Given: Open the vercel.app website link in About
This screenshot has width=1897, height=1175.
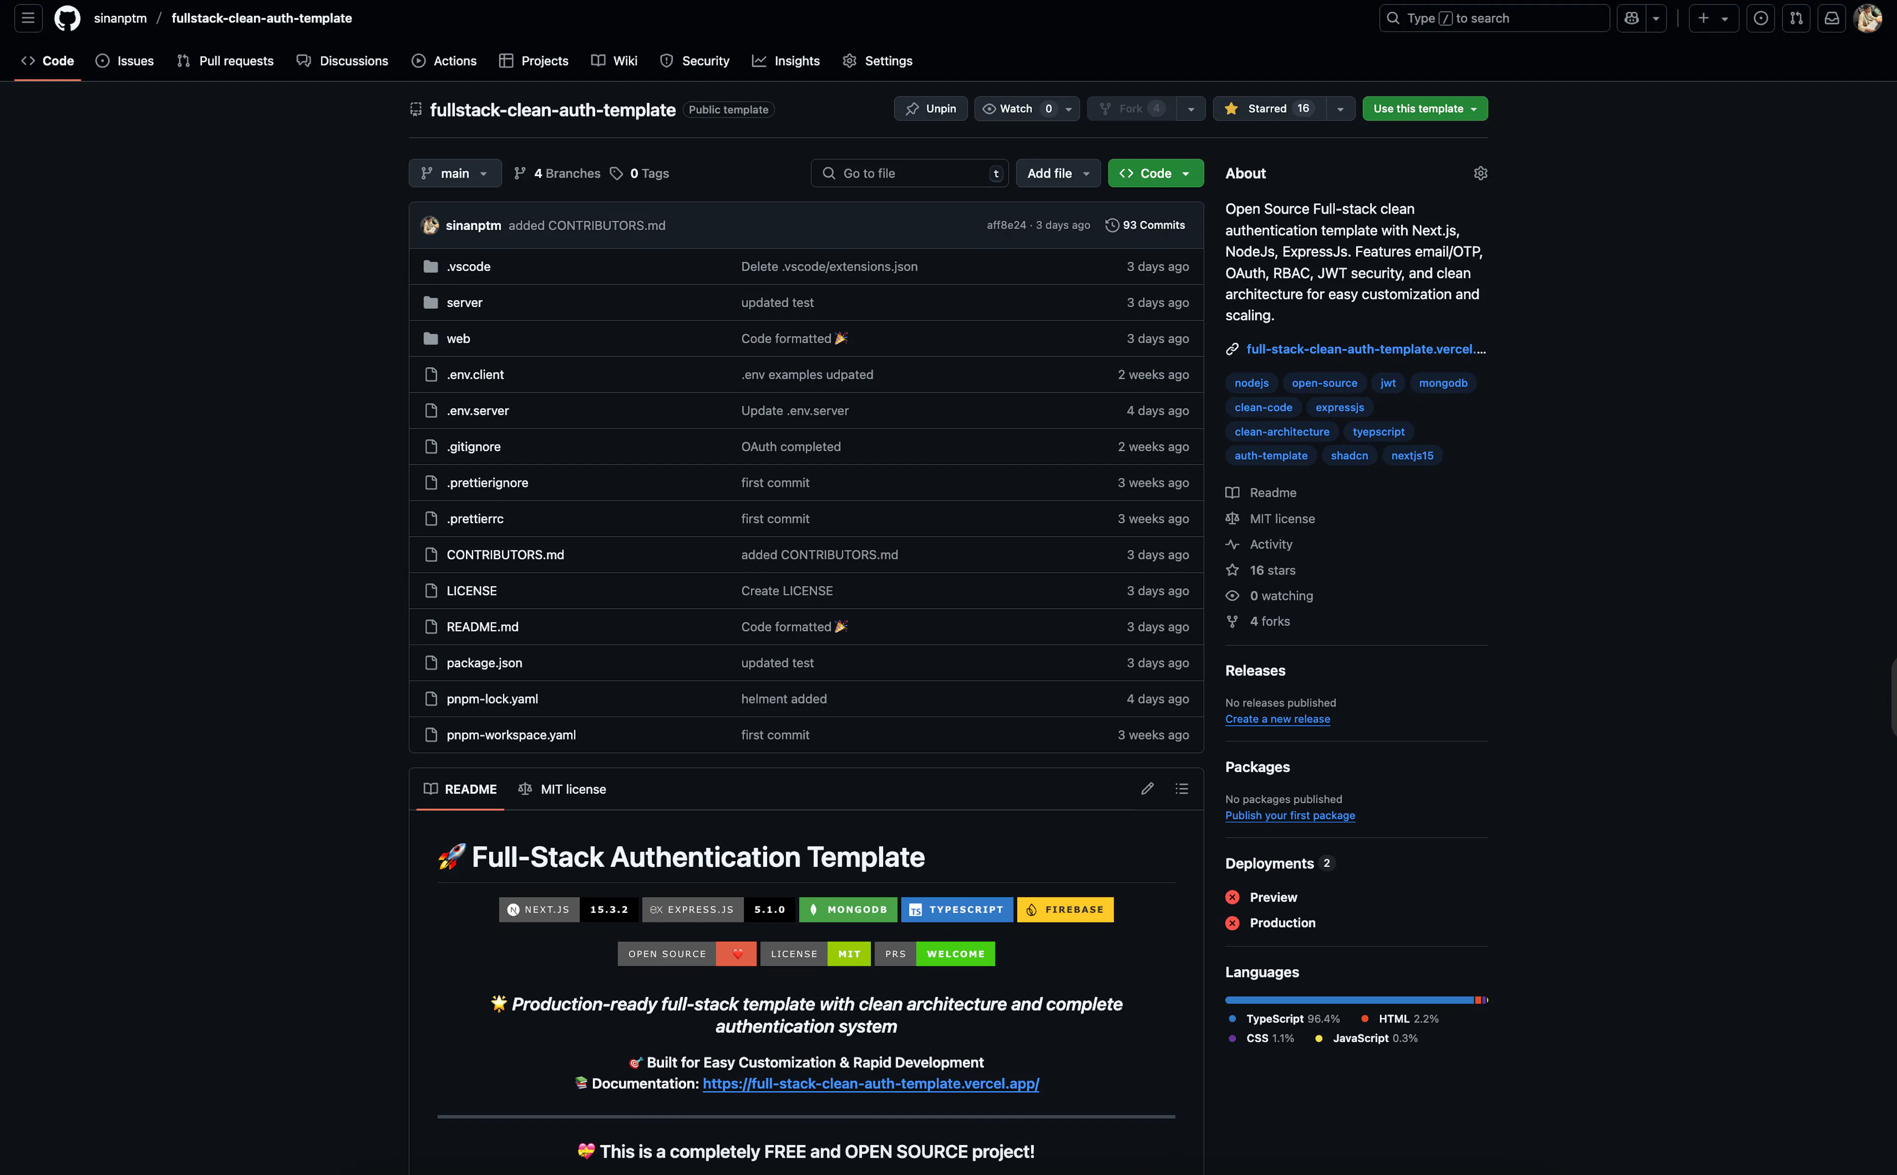Looking at the screenshot, I should [1365, 349].
